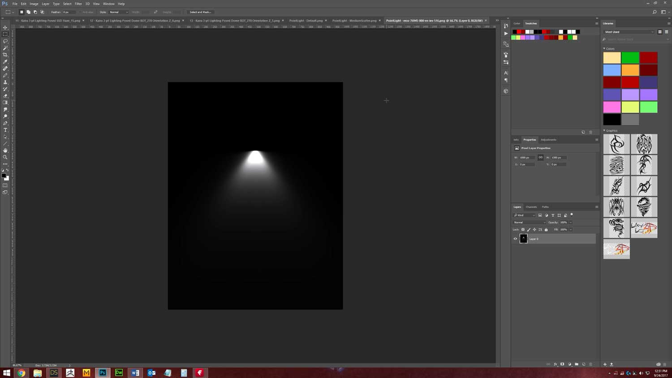Switch Libraries to grid view
672x378 pixels.
click(660, 32)
